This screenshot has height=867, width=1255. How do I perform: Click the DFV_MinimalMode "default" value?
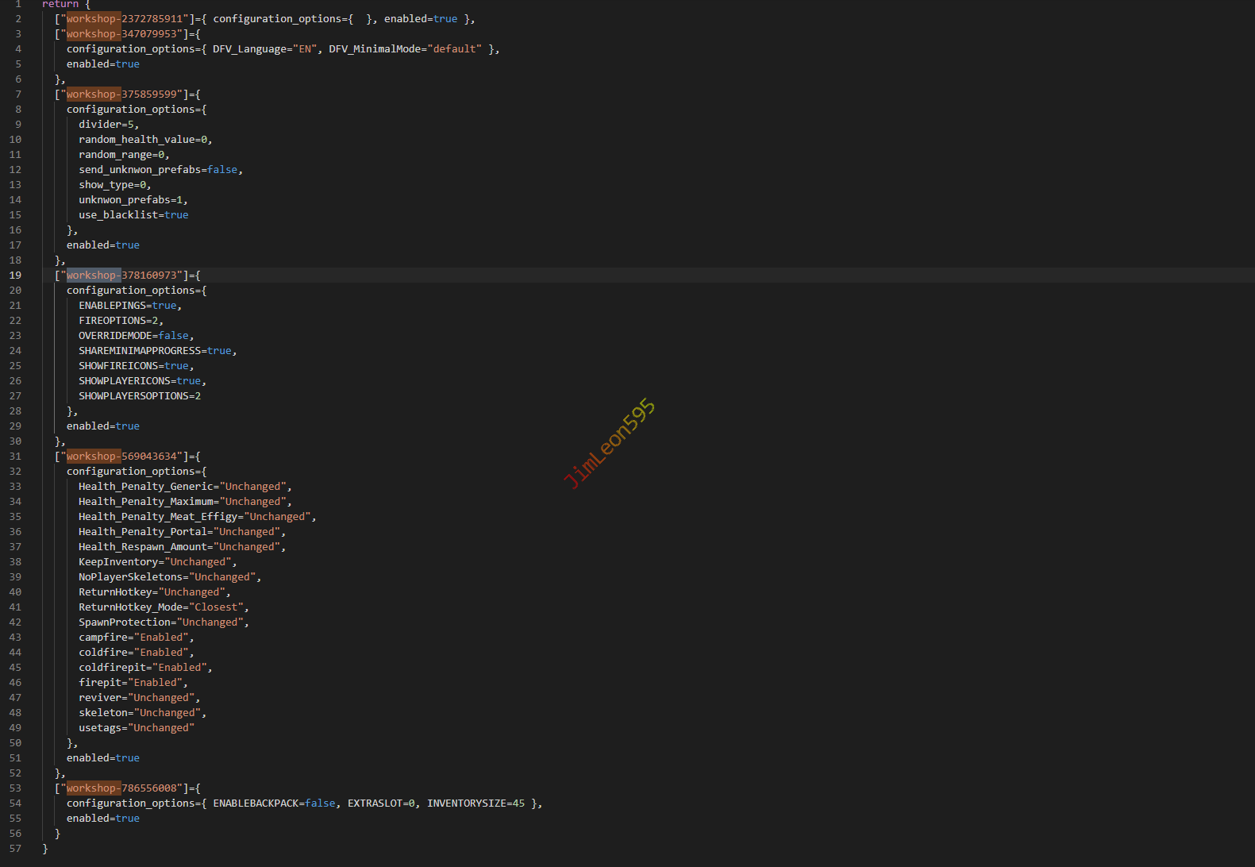pos(454,49)
